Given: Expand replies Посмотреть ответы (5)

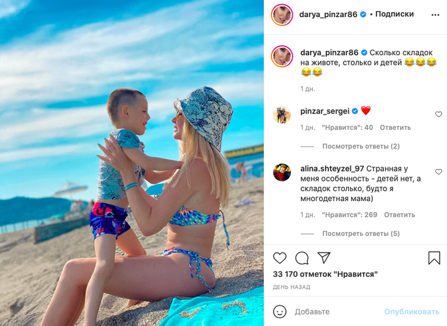Looking at the screenshot, I should pos(361,233).
